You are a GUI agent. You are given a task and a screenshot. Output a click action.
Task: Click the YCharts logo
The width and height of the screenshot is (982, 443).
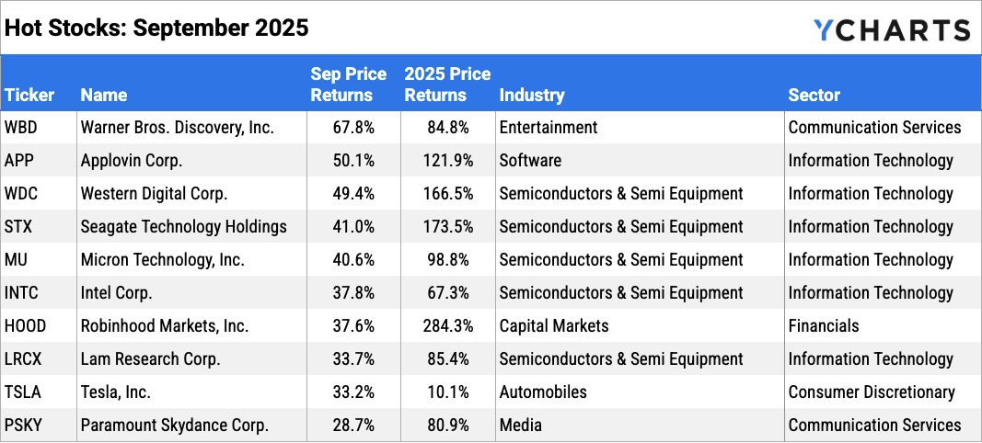[x=891, y=29]
